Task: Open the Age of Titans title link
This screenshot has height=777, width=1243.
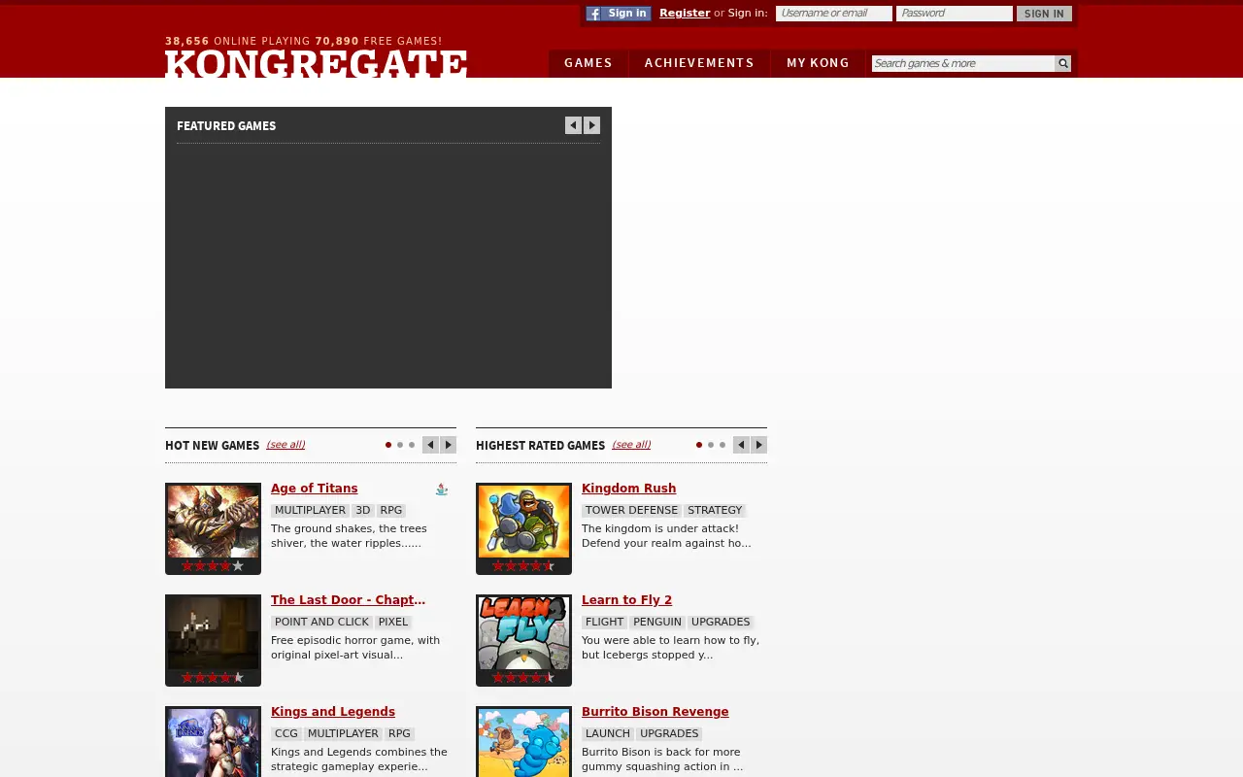Action: [315, 489]
